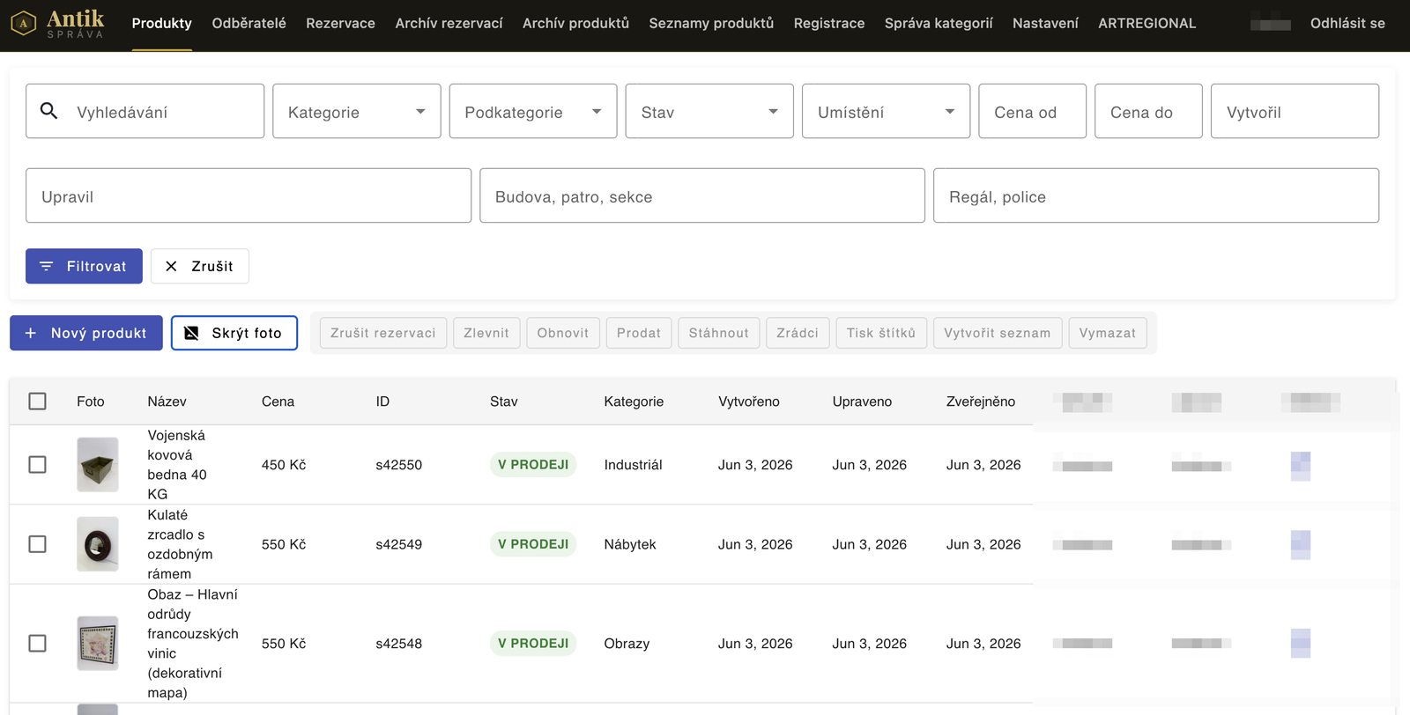Click Odhlásit se to log out
This screenshot has height=715, width=1410.
click(x=1347, y=24)
